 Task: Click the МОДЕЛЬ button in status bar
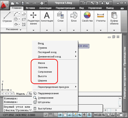(100, 115)
